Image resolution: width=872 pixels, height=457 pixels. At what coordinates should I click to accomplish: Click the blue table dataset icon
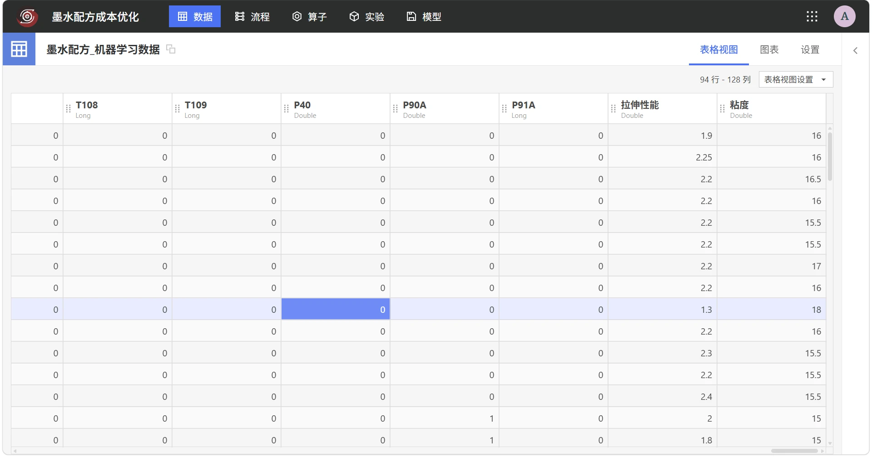point(19,49)
